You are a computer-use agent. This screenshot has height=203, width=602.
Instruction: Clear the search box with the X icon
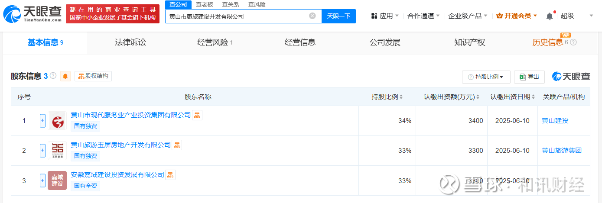click(312, 16)
